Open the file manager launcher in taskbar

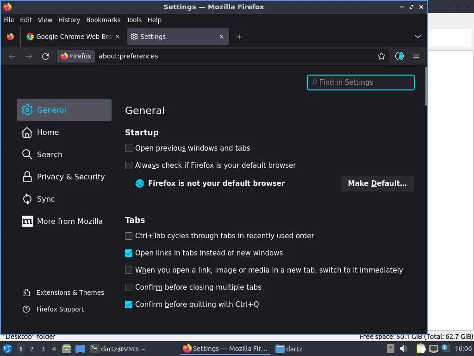point(67,349)
